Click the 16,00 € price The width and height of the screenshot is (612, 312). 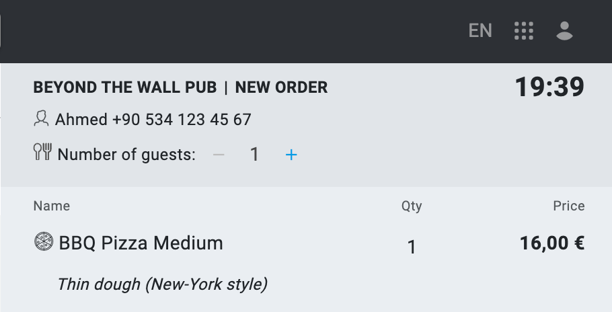coord(551,243)
